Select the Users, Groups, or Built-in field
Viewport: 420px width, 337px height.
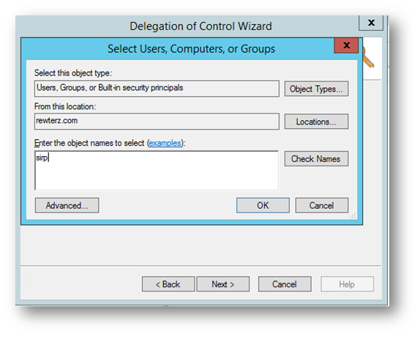pyautogui.click(x=157, y=88)
